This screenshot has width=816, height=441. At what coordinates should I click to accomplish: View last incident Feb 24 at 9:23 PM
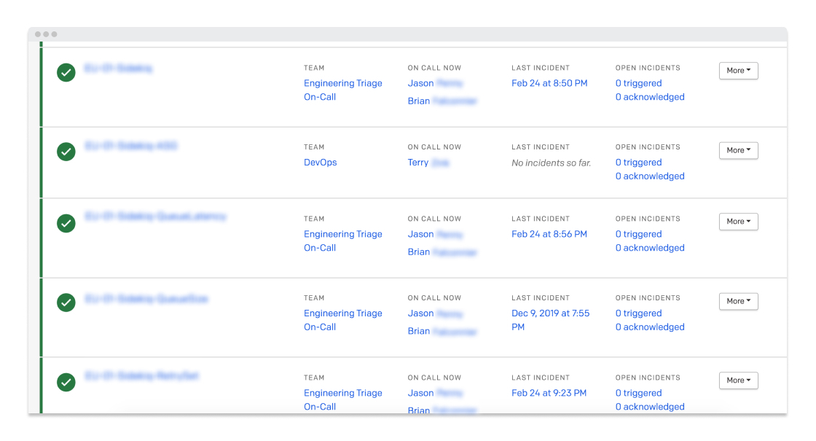[549, 393]
